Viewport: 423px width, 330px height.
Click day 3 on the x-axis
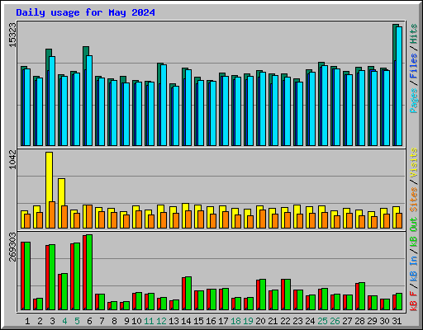[52, 321]
